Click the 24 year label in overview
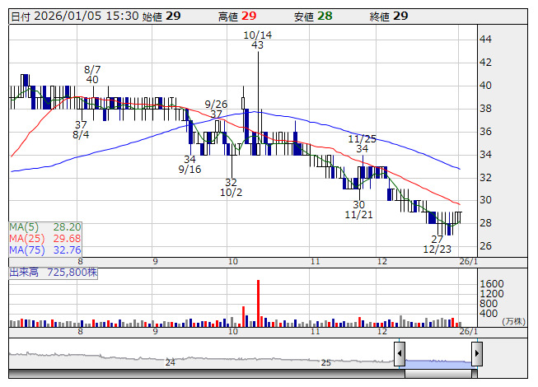 [171, 362]
